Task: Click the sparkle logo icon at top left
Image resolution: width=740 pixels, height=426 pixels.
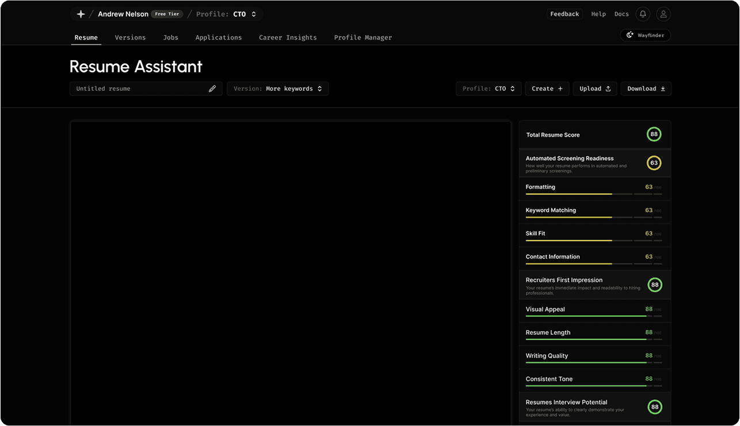Action: [81, 14]
